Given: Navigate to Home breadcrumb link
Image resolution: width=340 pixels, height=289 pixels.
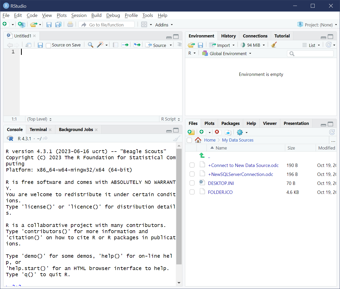Looking at the screenshot, I should click(210, 140).
